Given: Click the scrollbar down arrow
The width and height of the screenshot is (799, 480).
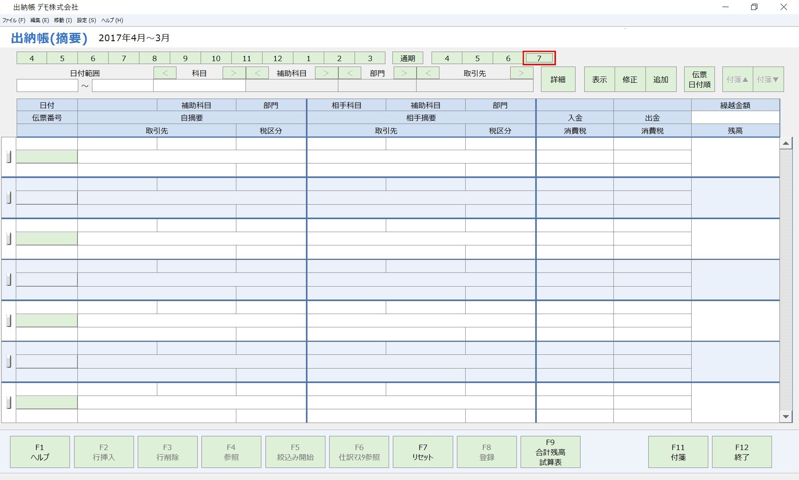Looking at the screenshot, I should 785,416.
